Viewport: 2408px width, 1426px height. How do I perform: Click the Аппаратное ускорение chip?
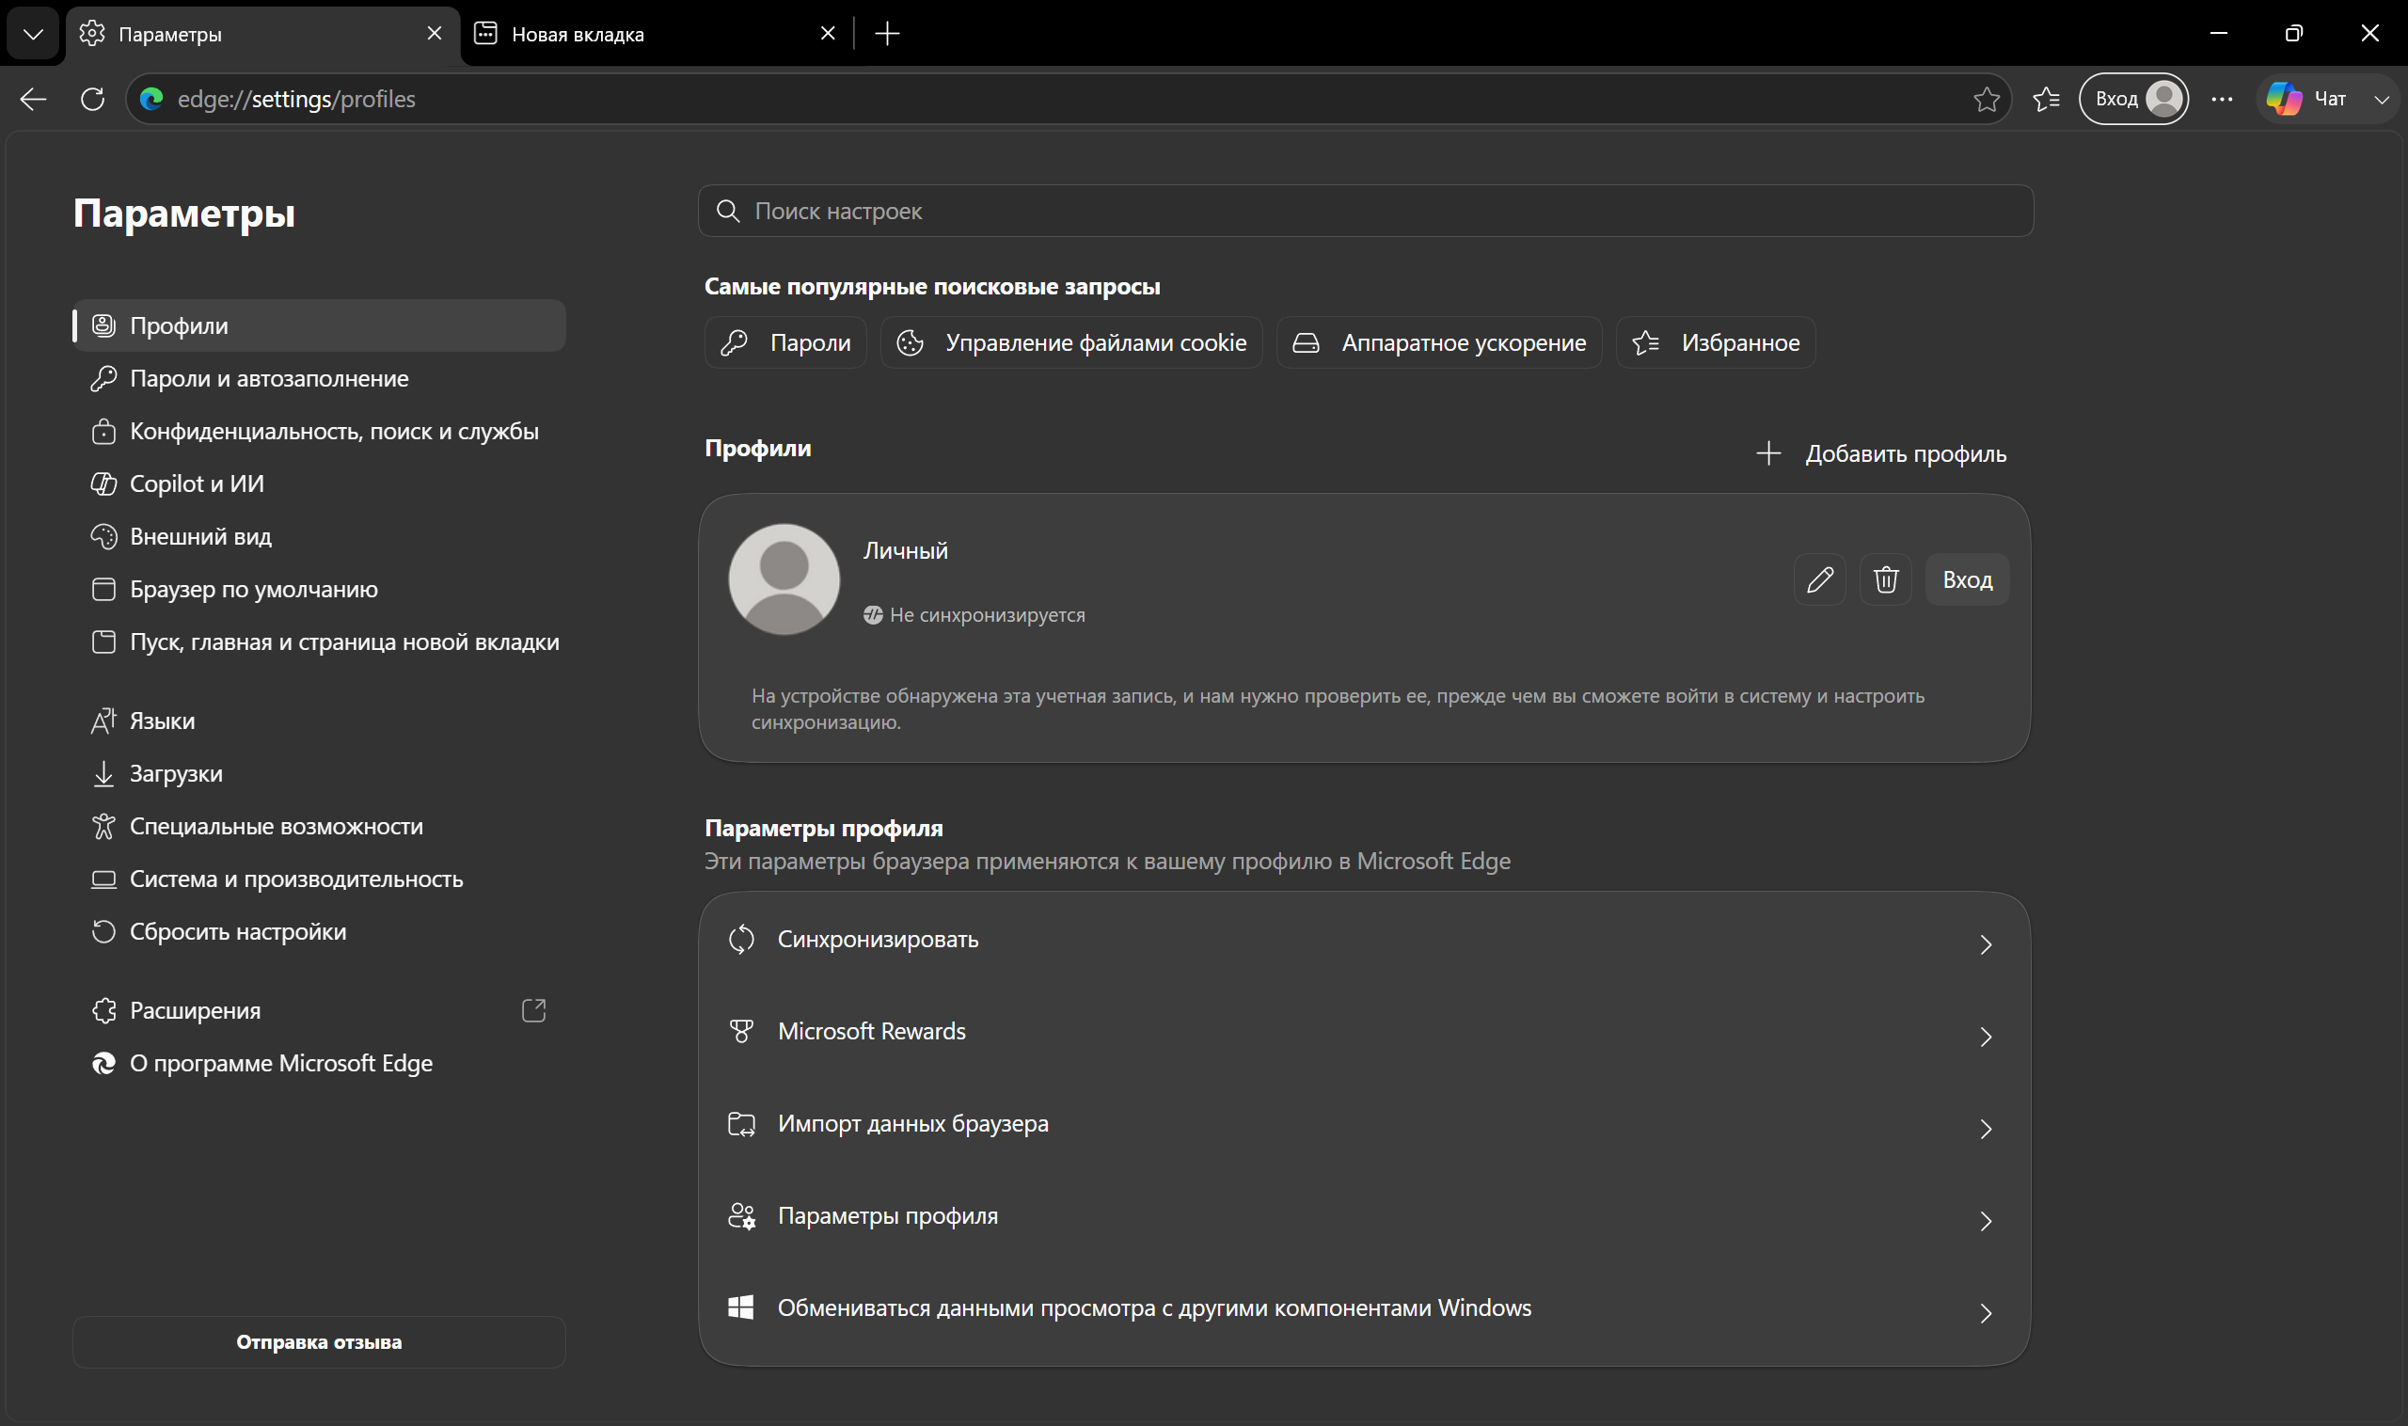pyautogui.click(x=1438, y=343)
